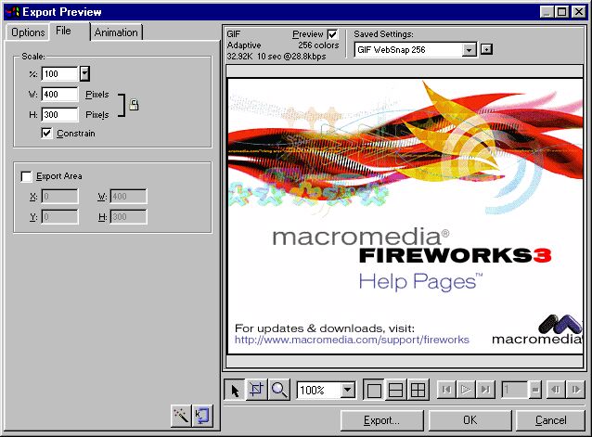Click the scale width field
This screenshot has height=437, width=592.
[59, 94]
